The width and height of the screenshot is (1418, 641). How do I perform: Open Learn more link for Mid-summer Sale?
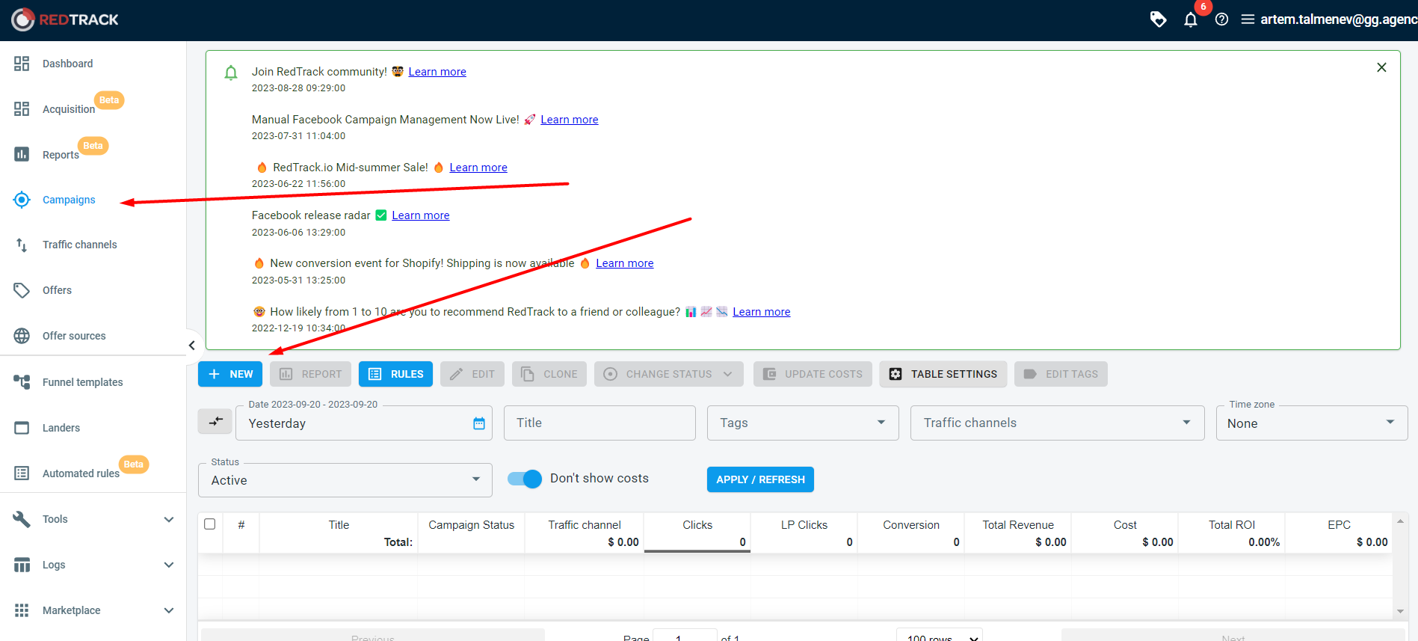click(x=478, y=168)
